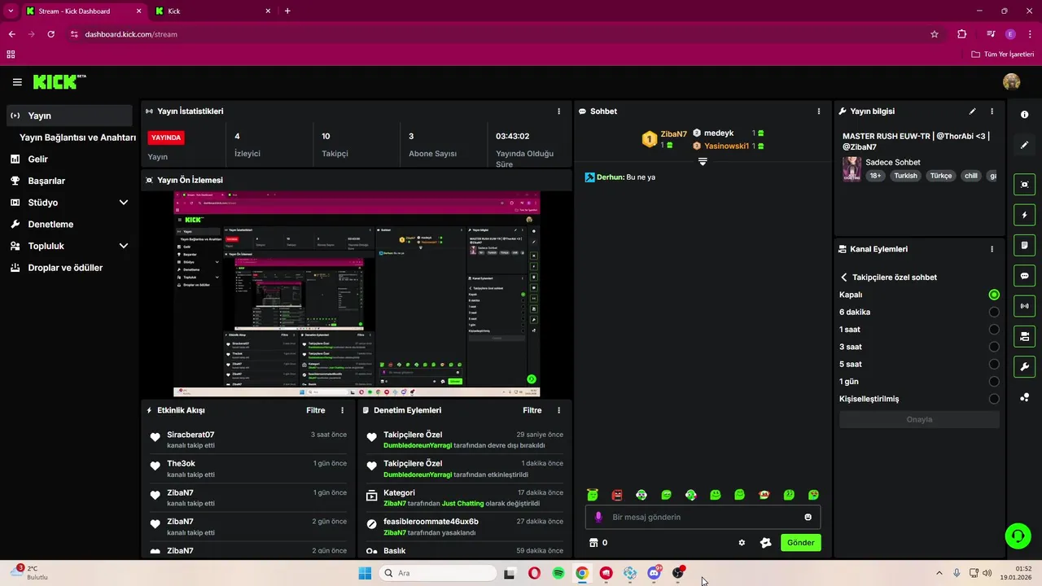Edit stream info with the pencil icon
The image size is (1042, 586).
(x=972, y=112)
